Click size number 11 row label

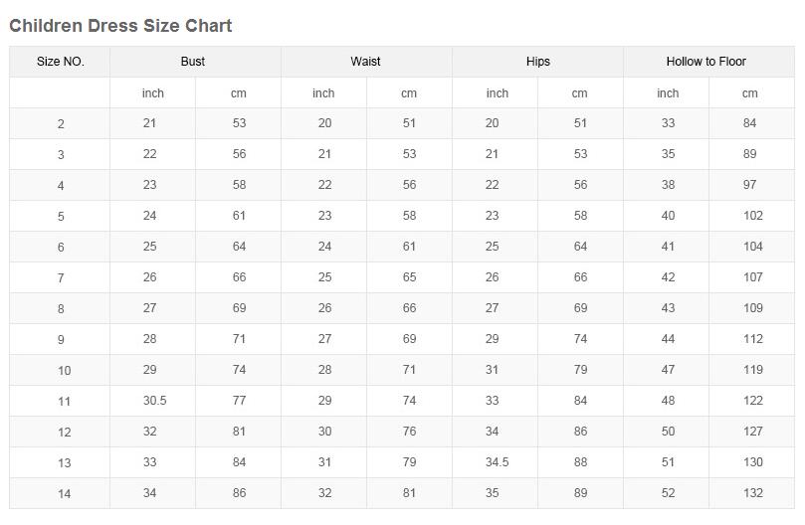point(64,402)
